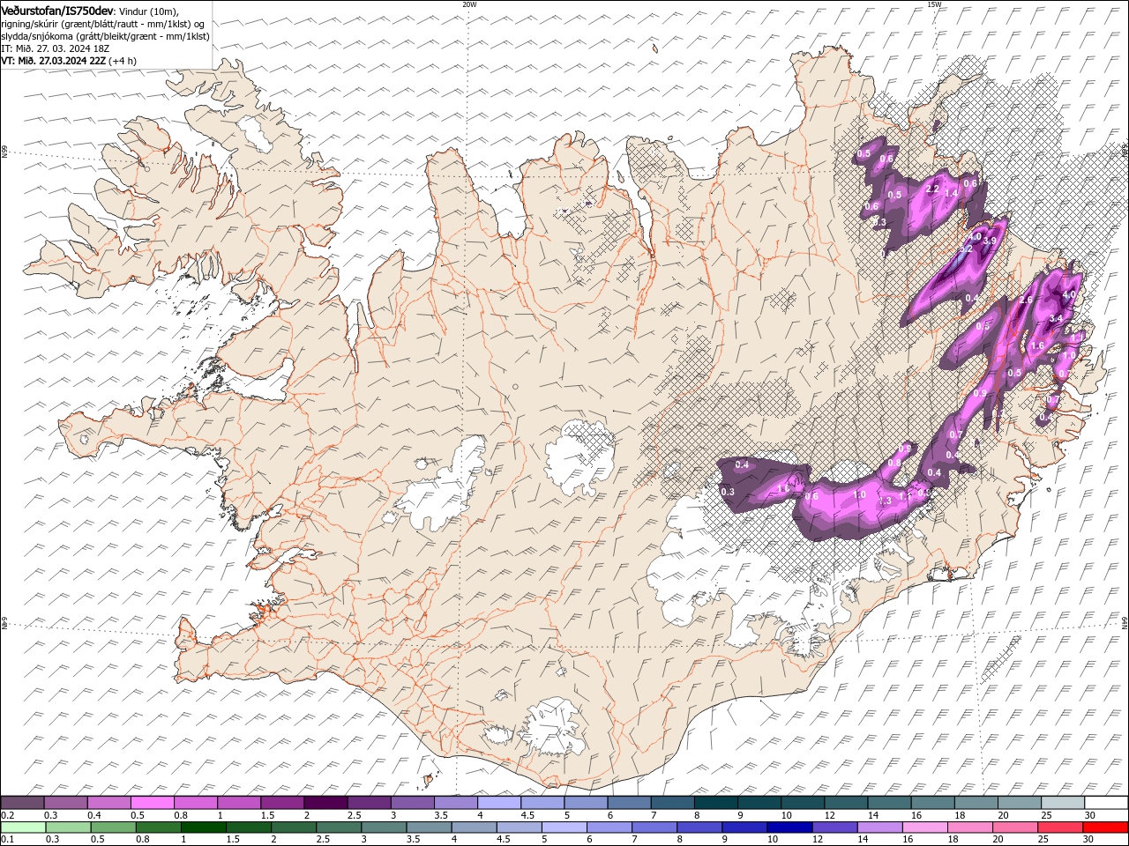Click the rain legend swatch labeled 14
The image size is (1129, 846).
879,827
